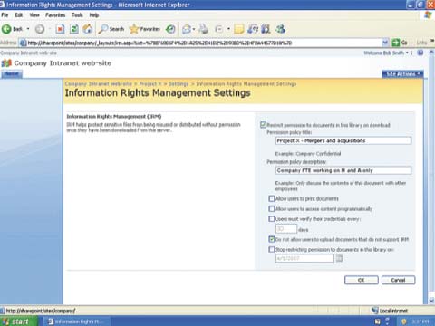Open the address bar URL dropdown
Screen dimensions: 435x326
(x=385, y=43)
